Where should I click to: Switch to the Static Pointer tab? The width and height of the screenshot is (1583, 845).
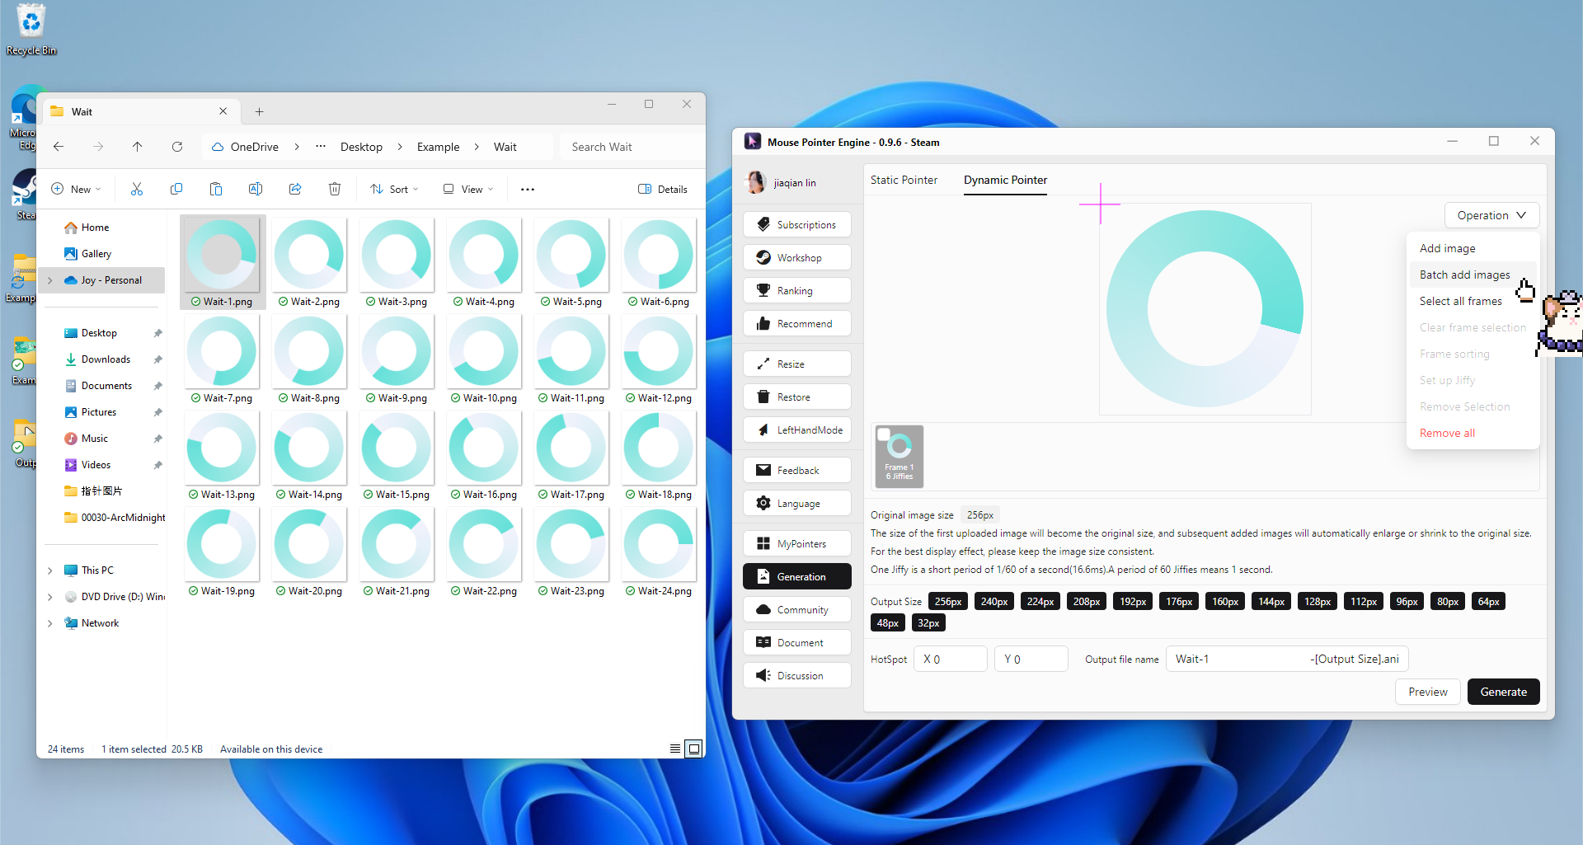pos(904,181)
